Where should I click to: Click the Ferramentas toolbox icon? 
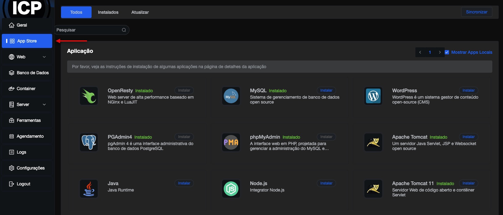click(x=12, y=120)
